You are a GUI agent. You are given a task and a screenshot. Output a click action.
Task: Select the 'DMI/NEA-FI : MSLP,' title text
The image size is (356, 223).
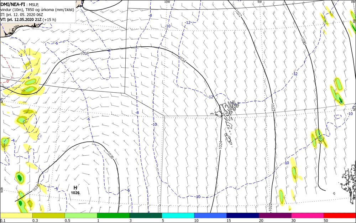(x=20, y=4)
